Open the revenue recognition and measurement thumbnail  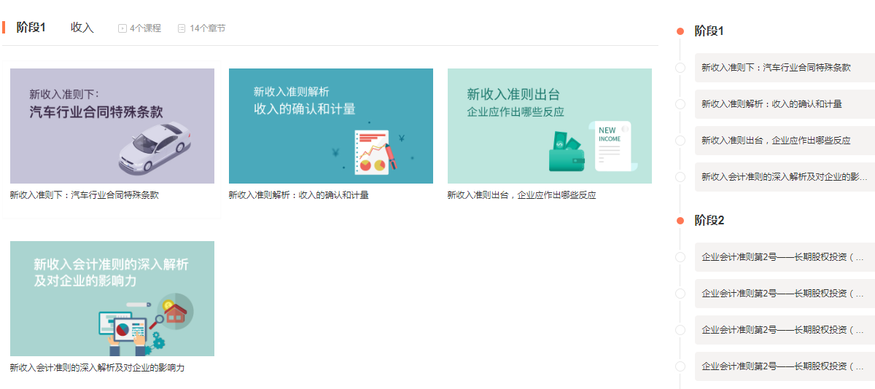coord(331,125)
